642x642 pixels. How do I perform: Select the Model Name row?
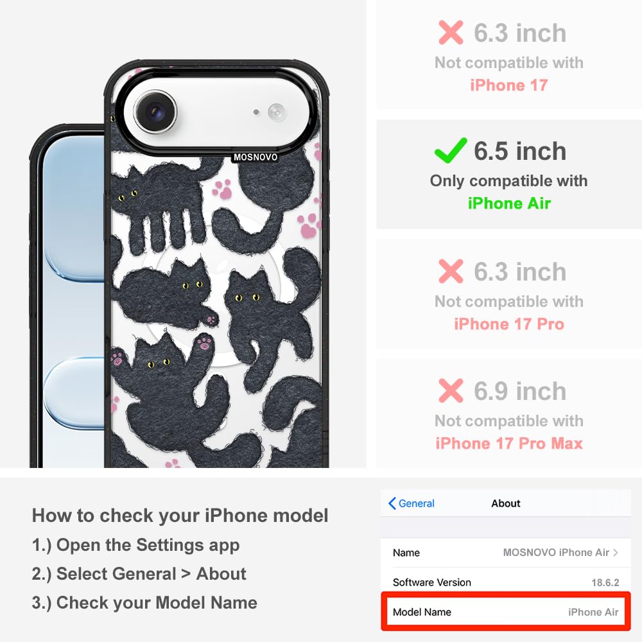coord(506,612)
